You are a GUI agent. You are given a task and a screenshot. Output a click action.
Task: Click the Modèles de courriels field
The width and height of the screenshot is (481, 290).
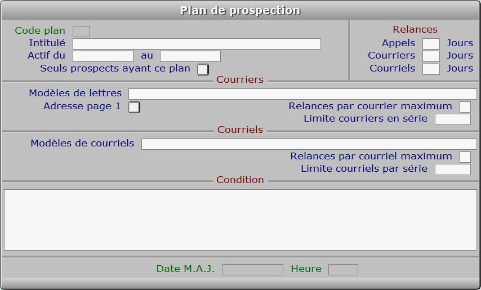(x=309, y=144)
